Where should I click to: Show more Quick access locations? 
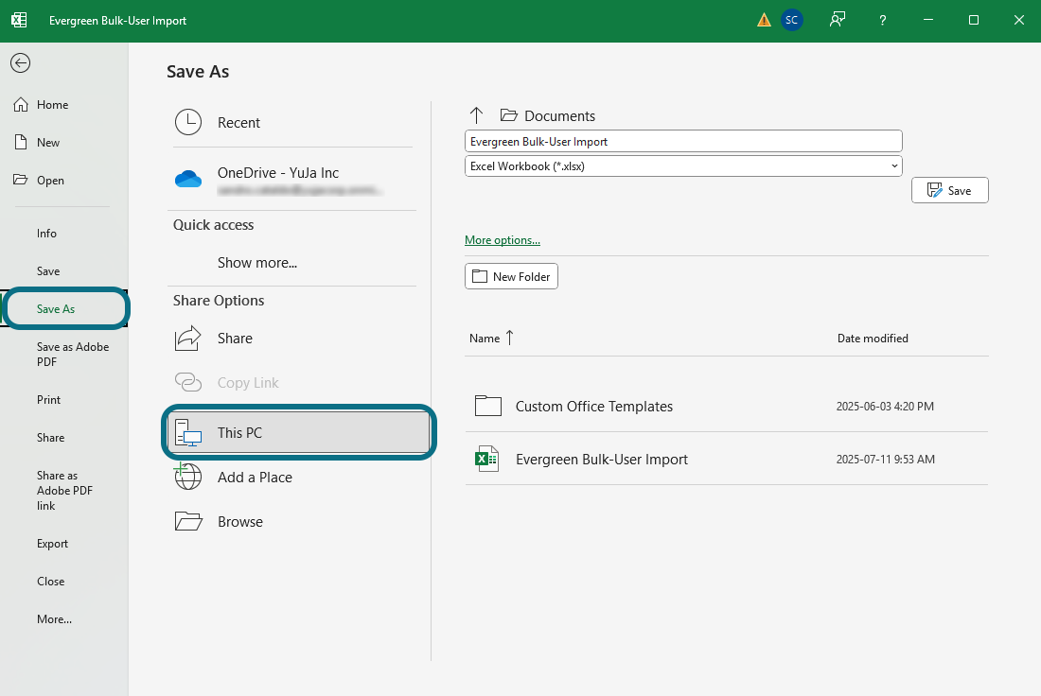click(256, 263)
